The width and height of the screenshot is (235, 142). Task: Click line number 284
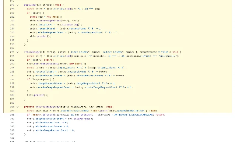click(12, 29)
